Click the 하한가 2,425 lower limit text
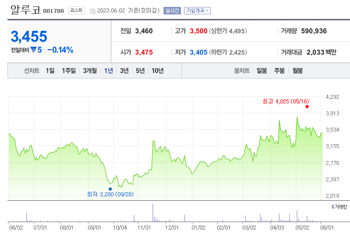The height and width of the screenshot is (236, 350). click(x=228, y=53)
